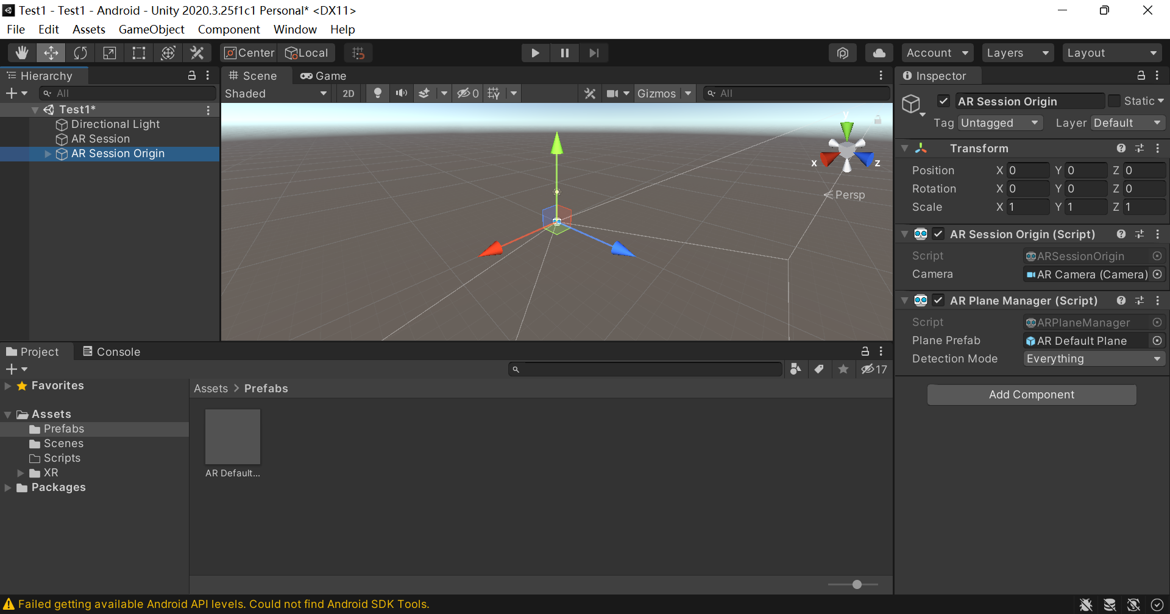Screen dimensions: 1170x614
Task: Search assets by type in Project
Action: click(795, 369)
